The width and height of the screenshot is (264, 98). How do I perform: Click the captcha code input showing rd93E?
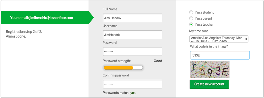tap(220, 55)
